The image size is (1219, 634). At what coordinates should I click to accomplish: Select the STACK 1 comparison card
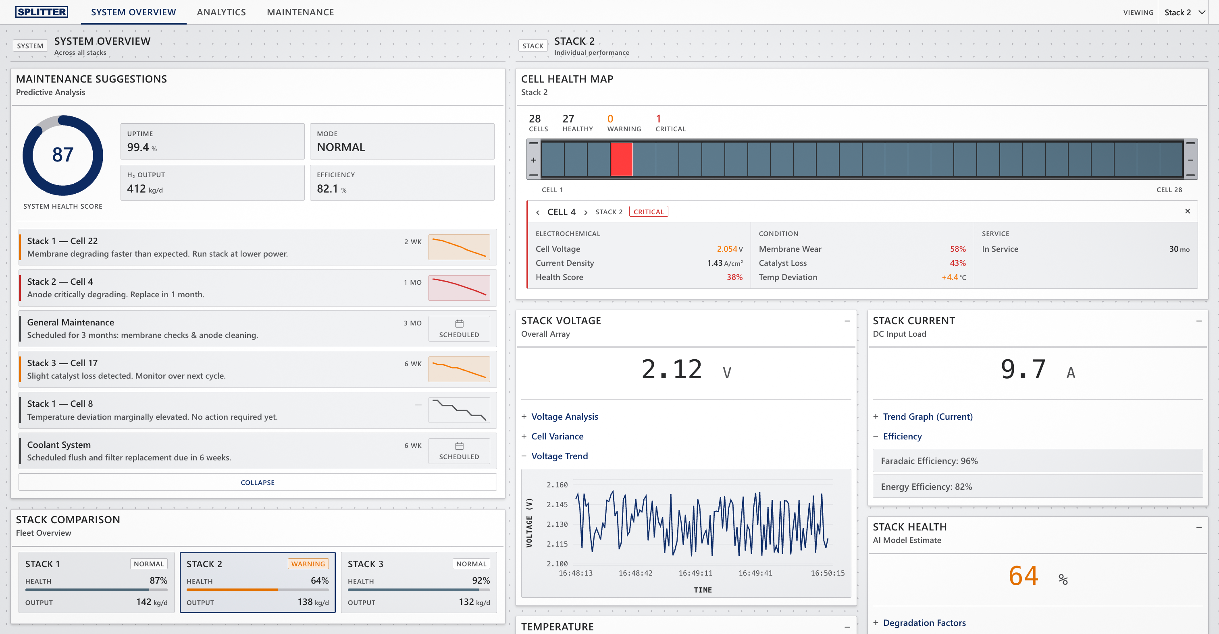pyautogui.click(x=96, y=582)
